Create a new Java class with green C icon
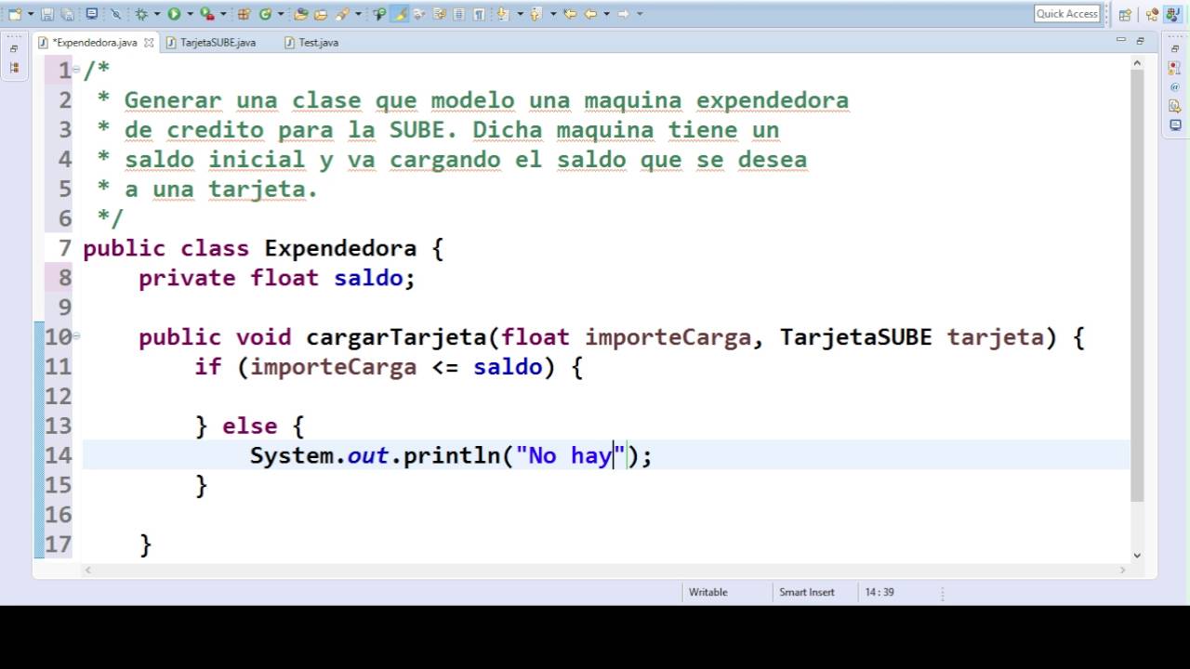1190x669 pixels. click(266, 14)
